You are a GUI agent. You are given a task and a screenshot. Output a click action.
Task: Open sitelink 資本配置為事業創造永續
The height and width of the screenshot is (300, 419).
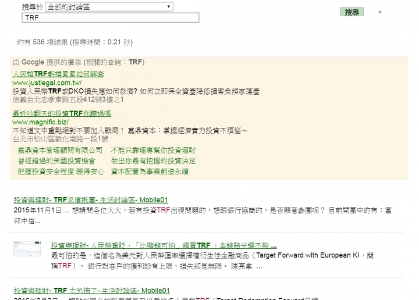click(150, 172)
